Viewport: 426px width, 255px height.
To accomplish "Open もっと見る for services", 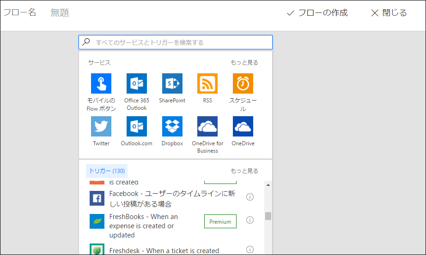I will 244,62.
